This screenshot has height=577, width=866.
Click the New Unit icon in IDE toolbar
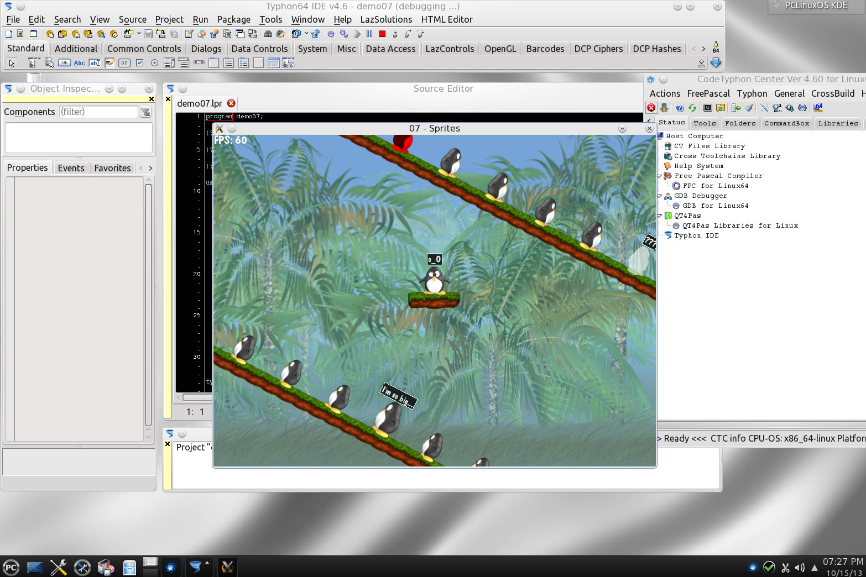[20, 34]
